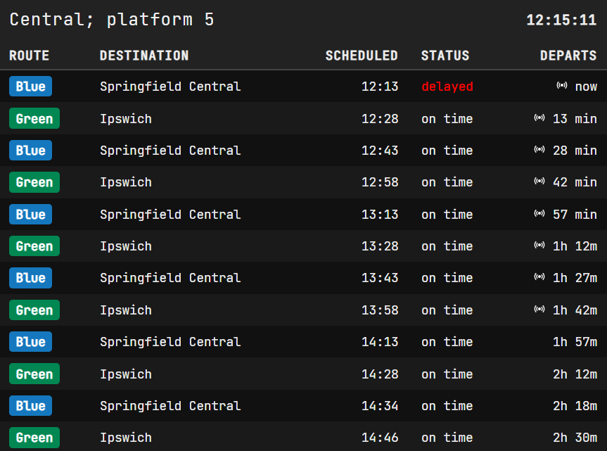The height and width of the screenshot is (451, 607).
Task: Click the red "delayed" status text
Action: click(447, 87)
